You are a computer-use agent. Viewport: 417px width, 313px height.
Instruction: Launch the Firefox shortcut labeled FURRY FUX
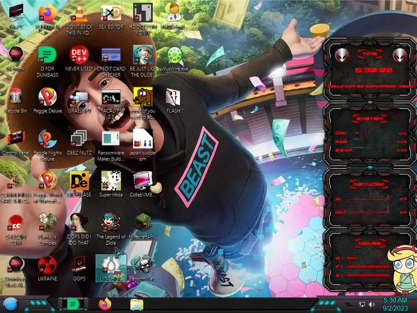[47, 16]
